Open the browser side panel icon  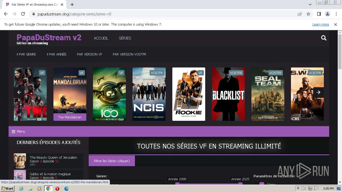click(x=319, y=14)
